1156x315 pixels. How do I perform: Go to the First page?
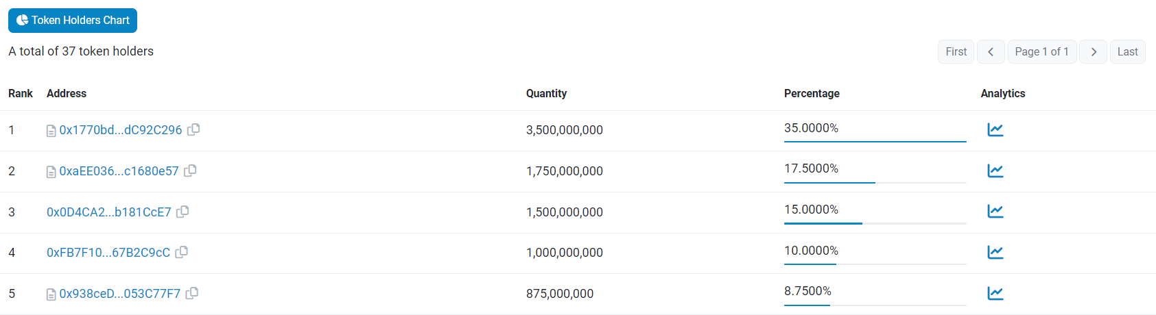click(x=956, y=52)
